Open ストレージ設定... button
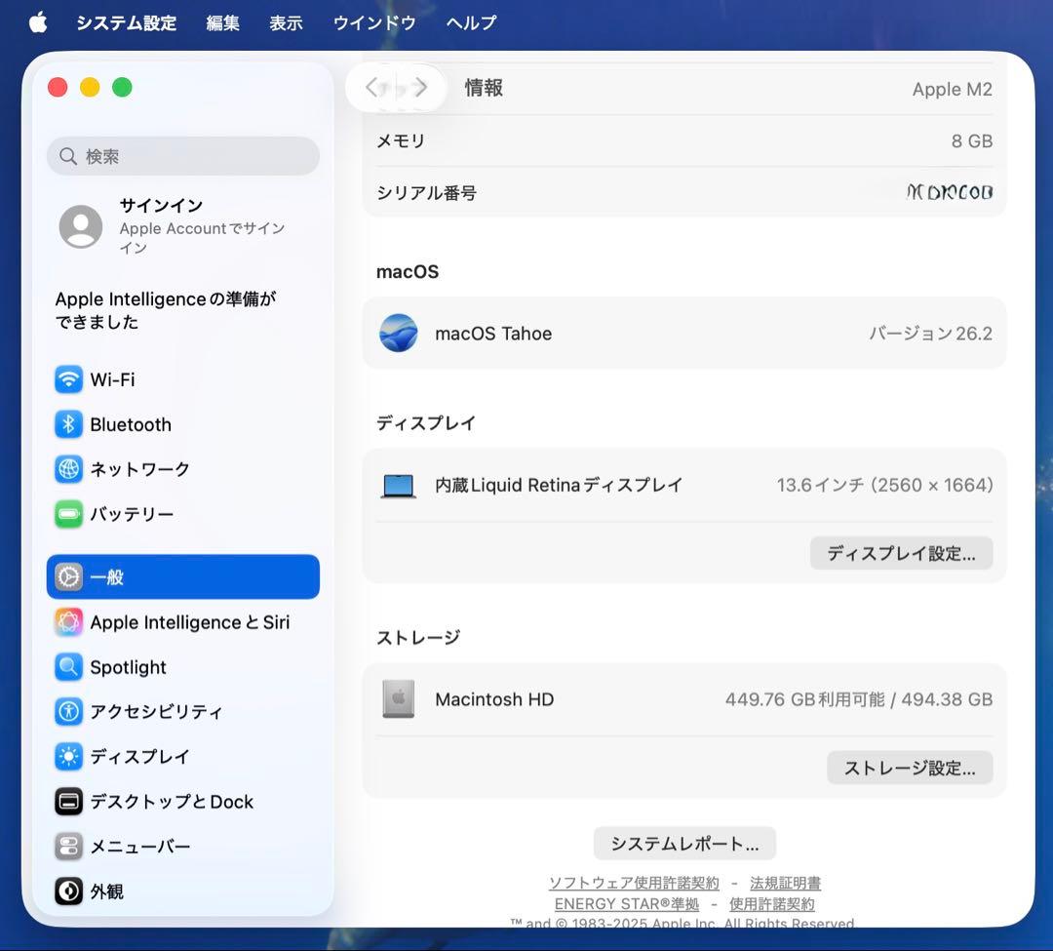 tap(910, 768)
